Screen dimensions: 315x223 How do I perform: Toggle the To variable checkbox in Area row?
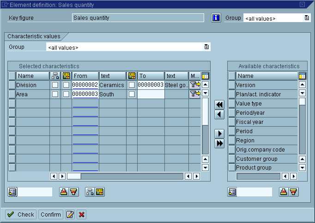point(132,94)
